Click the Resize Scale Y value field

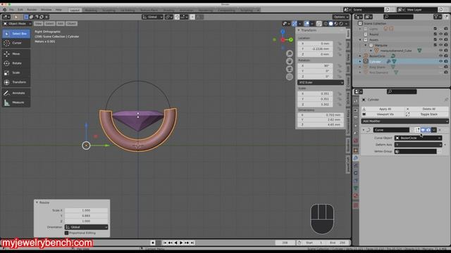(x=86, y=216)
